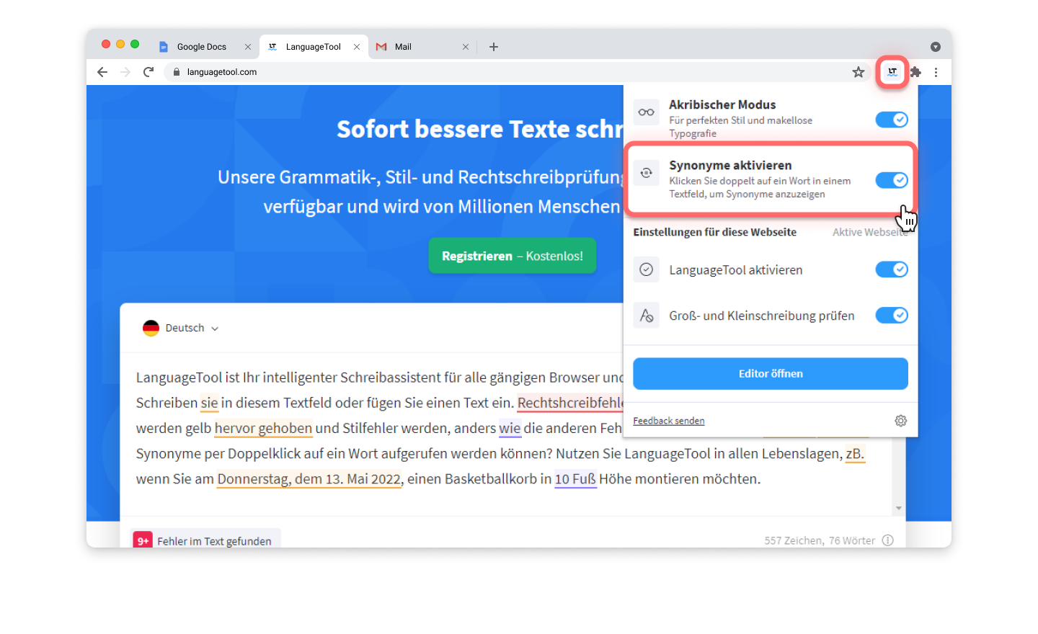Select the LanguageTool tab
Screen dimensions: 1038x634
313,47
